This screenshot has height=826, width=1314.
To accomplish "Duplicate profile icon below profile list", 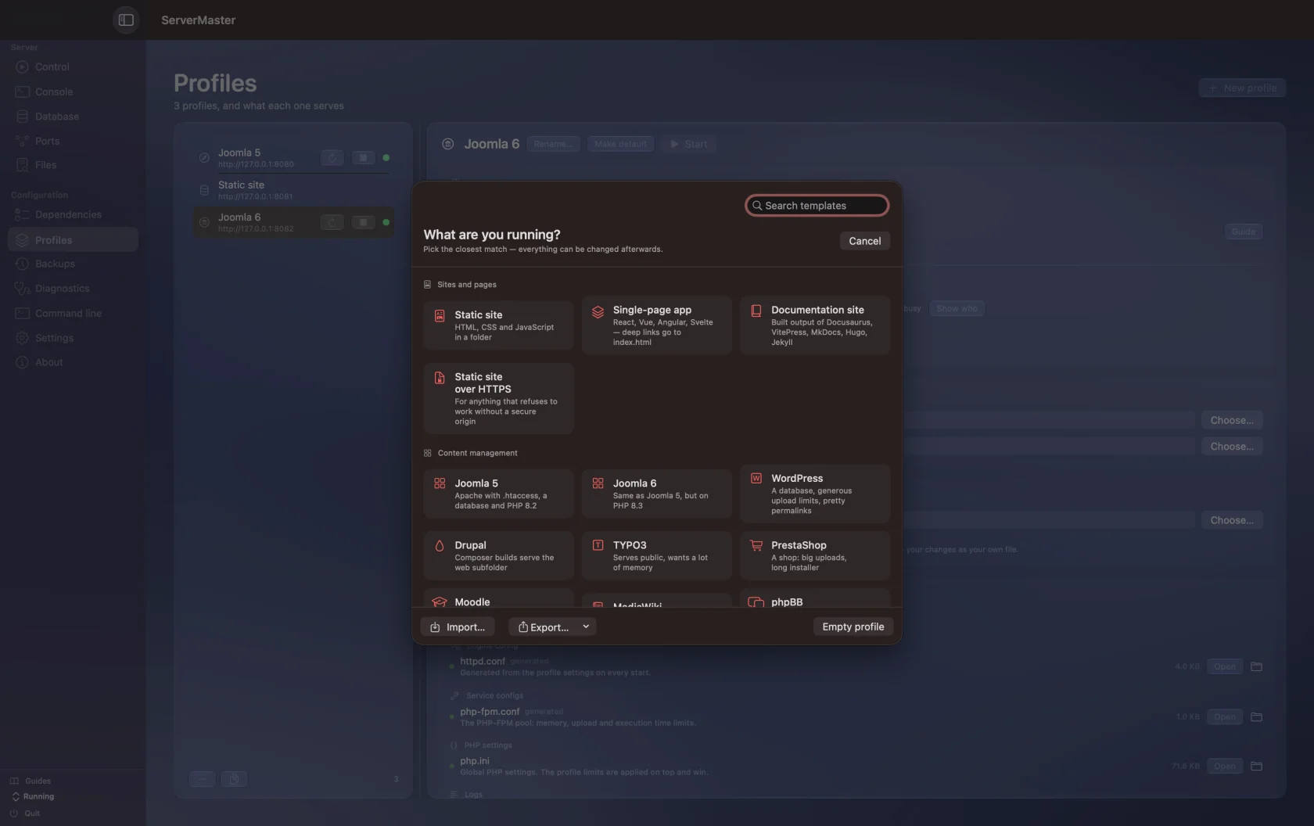I will coord(234,778).
